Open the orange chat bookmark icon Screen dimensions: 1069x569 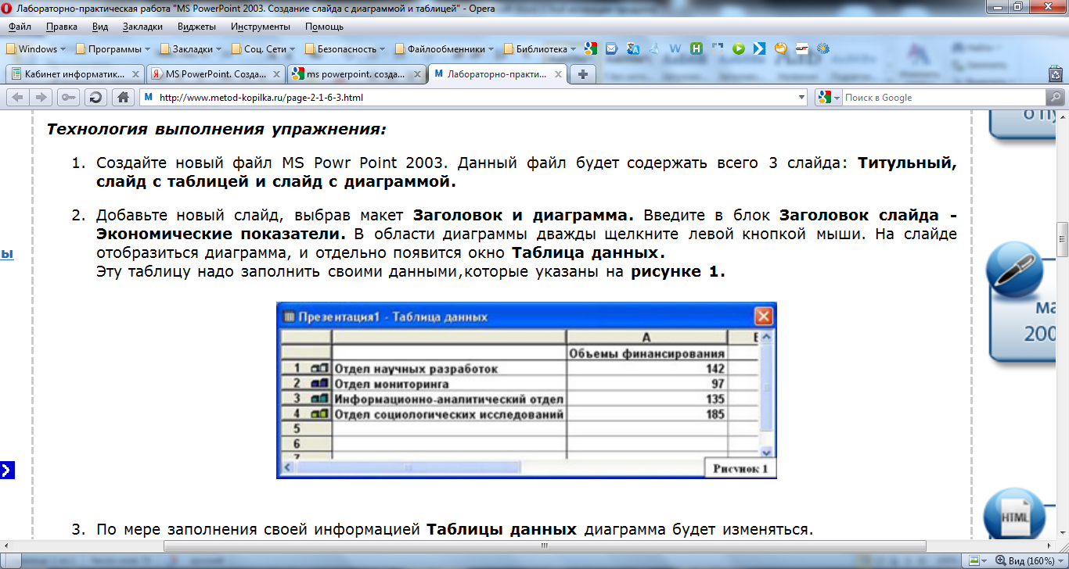point(780,48)
